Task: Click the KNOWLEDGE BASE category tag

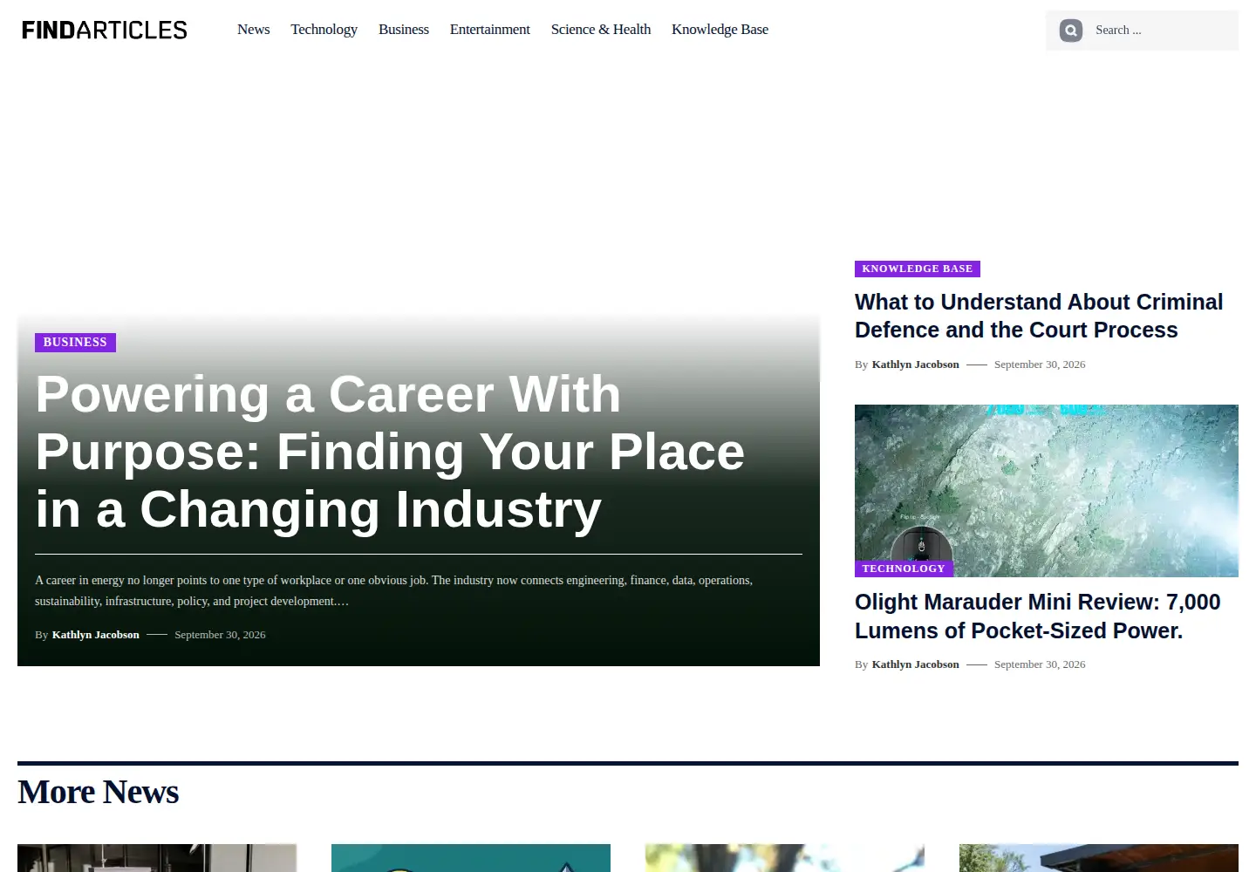Action: pos(918,269)
